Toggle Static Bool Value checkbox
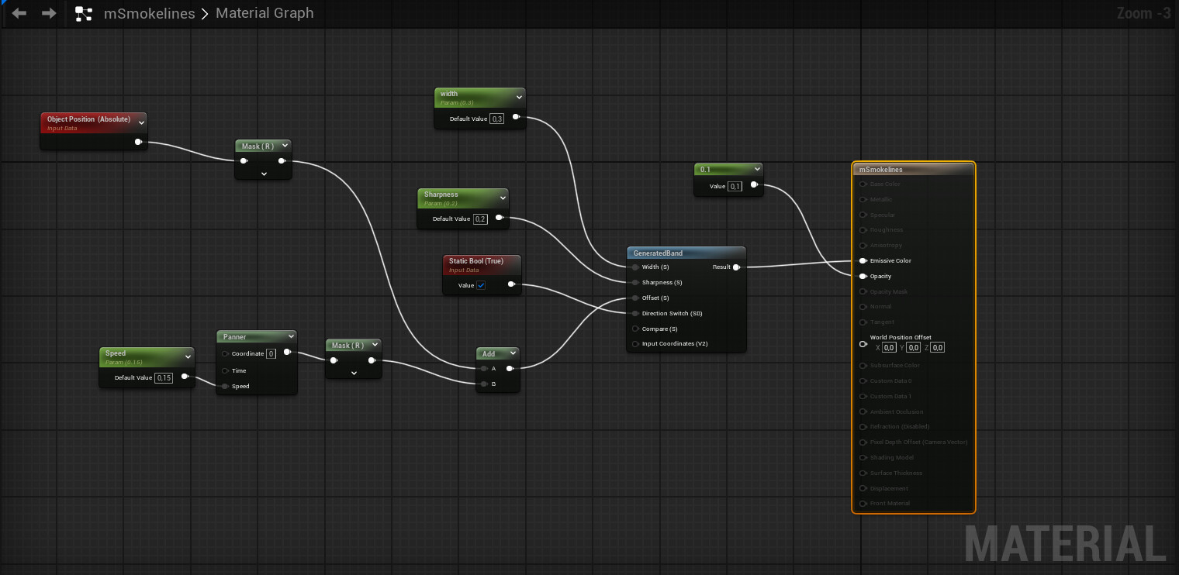The height and width of the screenshot is (575, 1179). click(481, 285)
